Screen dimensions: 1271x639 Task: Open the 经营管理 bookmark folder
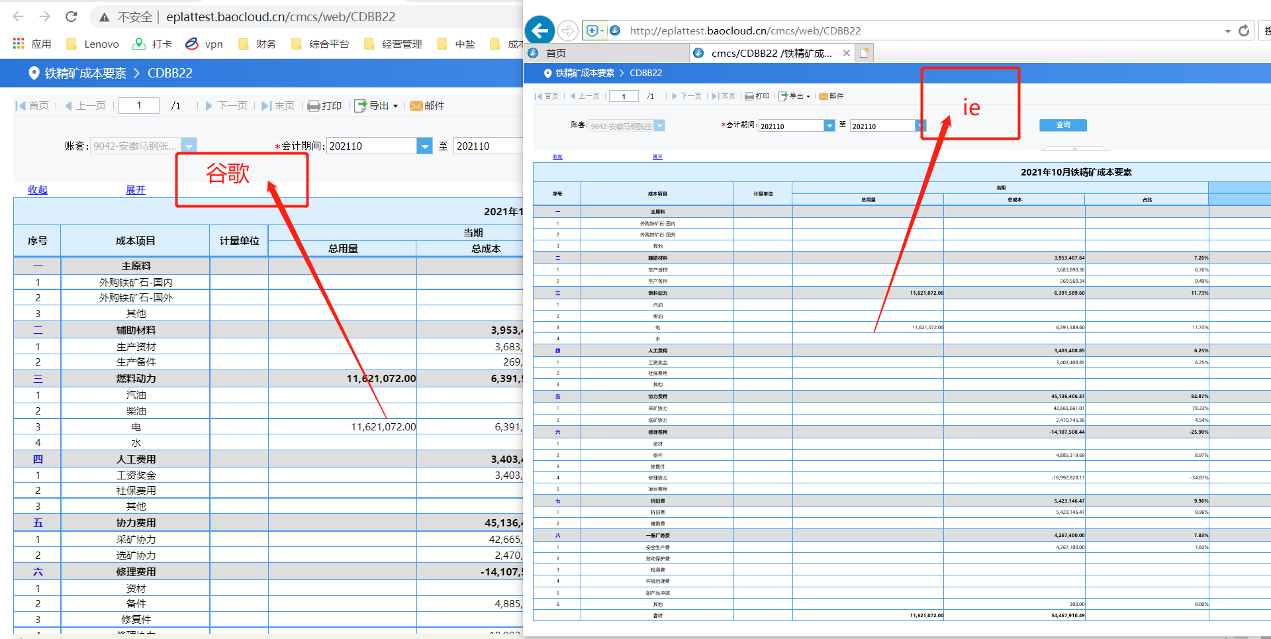(393, 44)
